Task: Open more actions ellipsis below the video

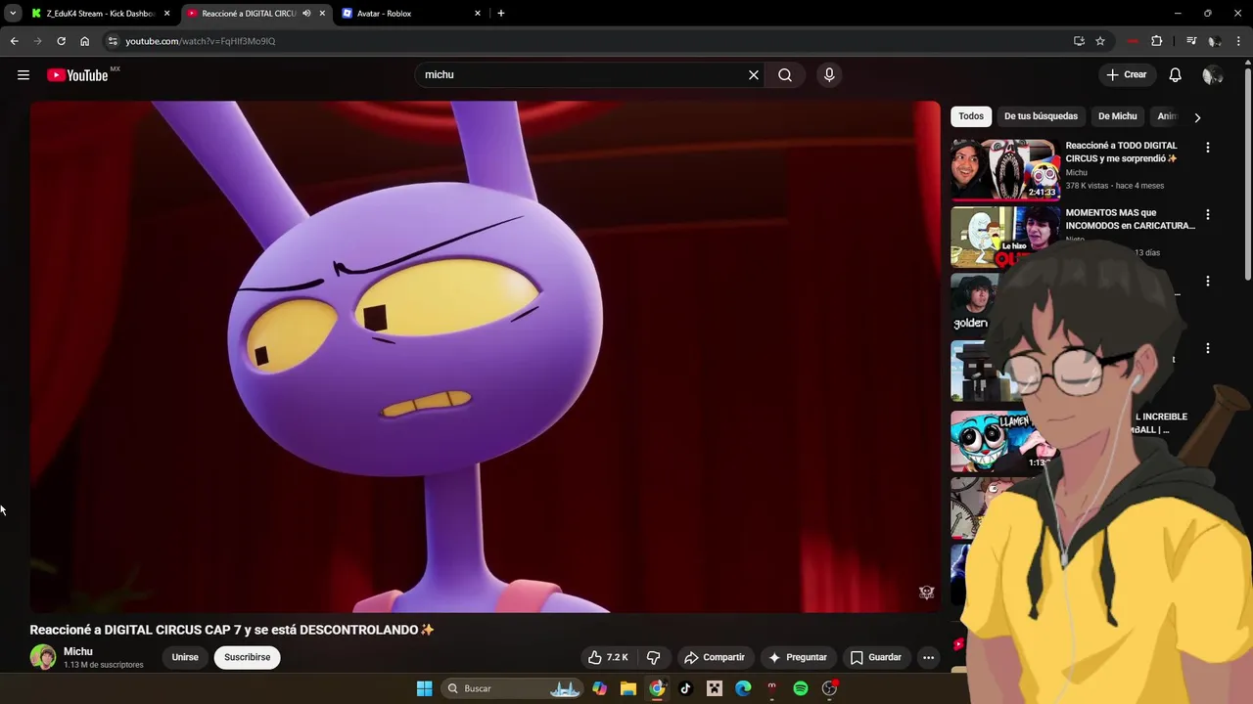Action: click(929, 658)
